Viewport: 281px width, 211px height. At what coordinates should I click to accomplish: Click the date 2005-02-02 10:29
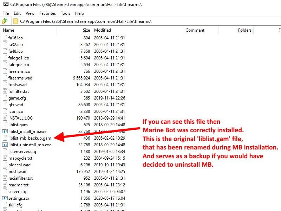coord(110,138)
